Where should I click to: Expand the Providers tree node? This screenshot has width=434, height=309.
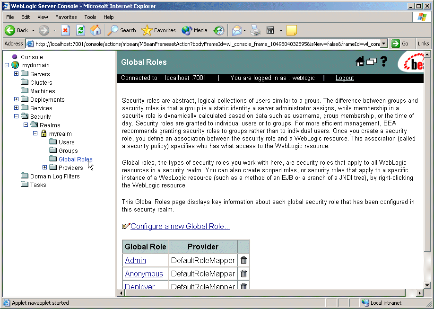(x=44, y=168)
